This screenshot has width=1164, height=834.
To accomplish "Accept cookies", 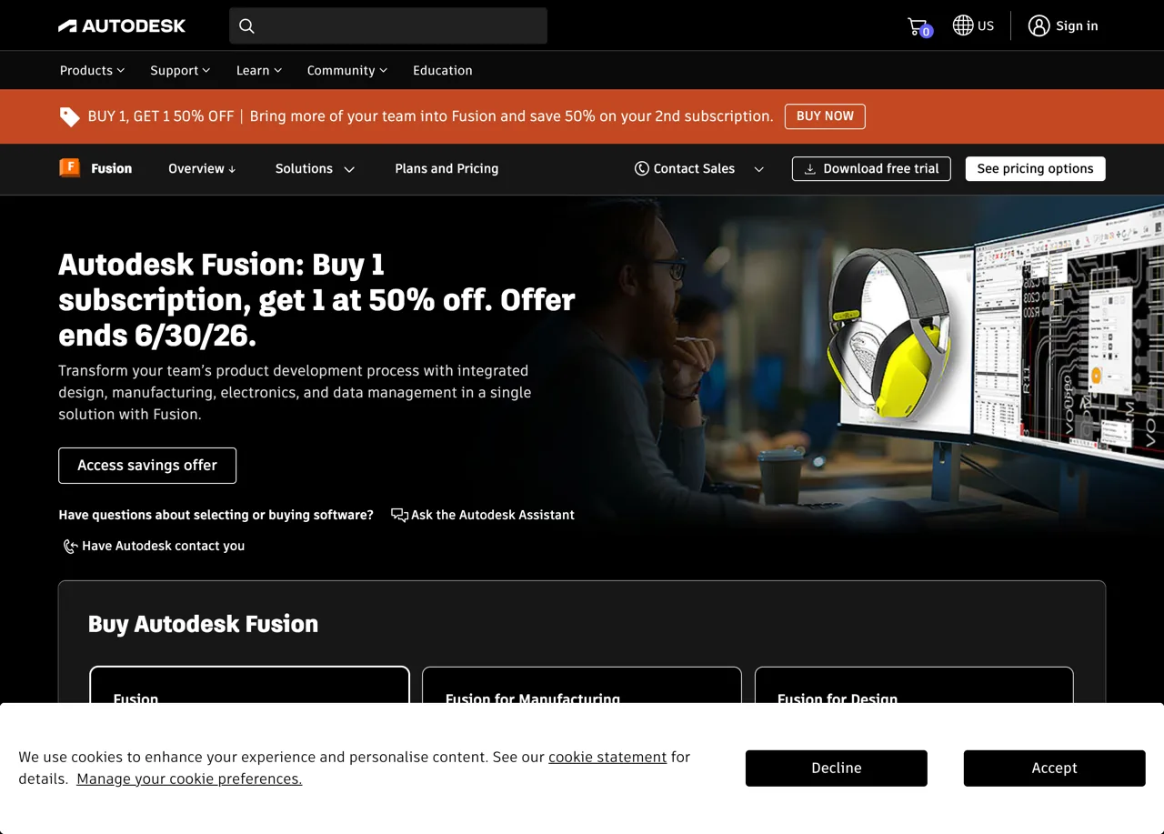I will pyautogui.click(x=1055, y=769).
